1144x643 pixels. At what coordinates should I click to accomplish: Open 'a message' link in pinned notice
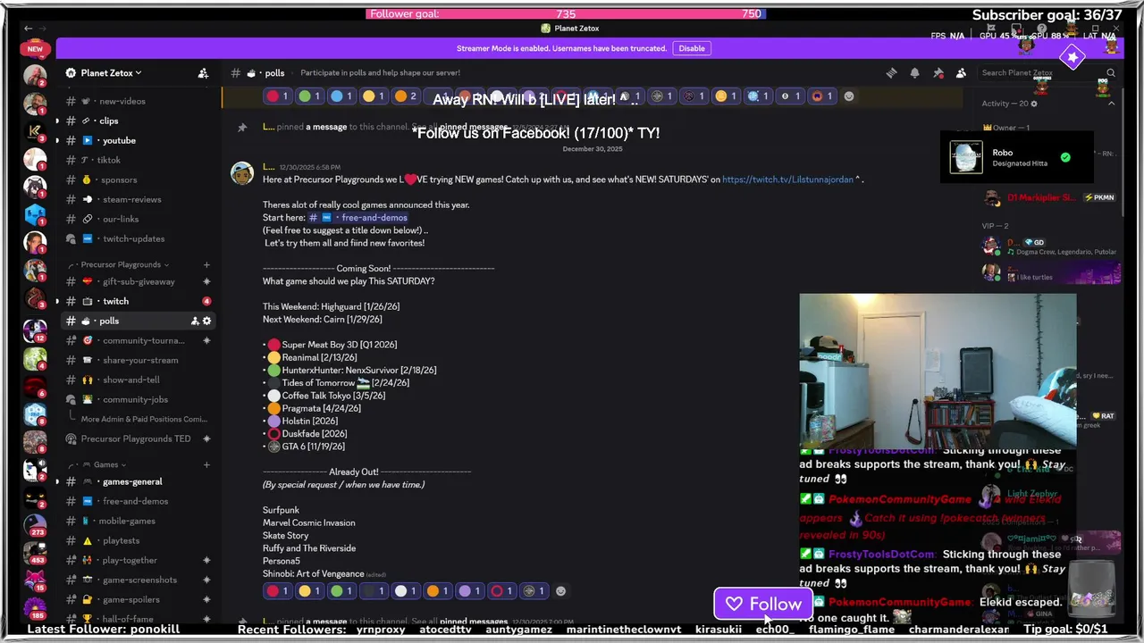[326, 127]
